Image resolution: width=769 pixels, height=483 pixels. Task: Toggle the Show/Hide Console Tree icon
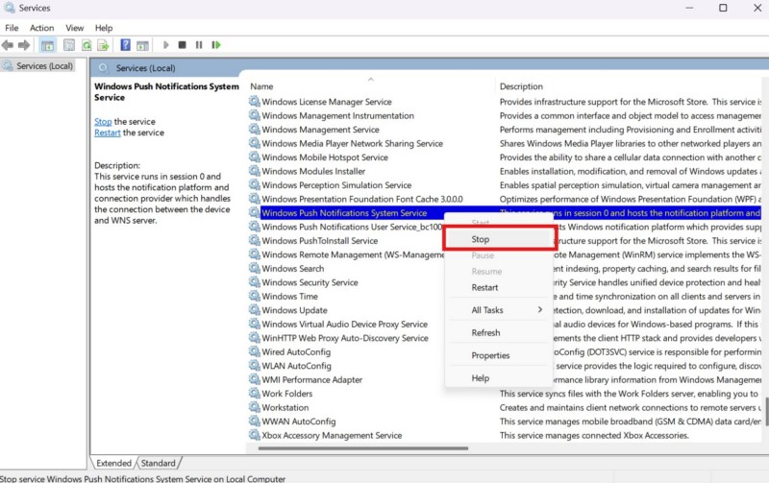point(47,45)
